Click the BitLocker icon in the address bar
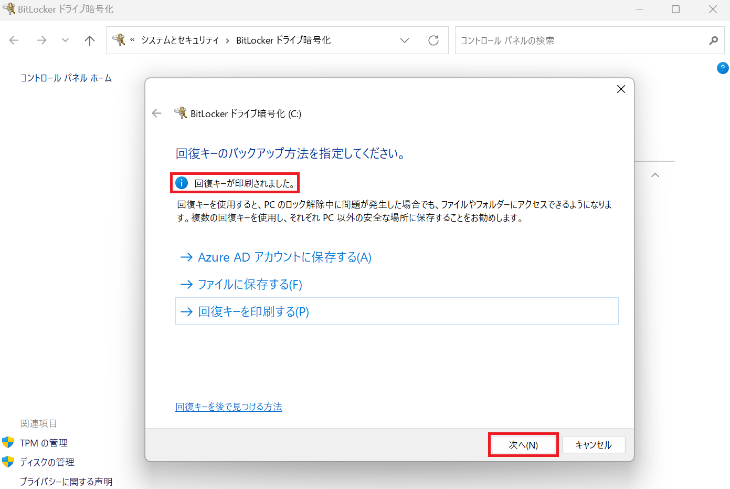 pyautogui.click(x=119, y=40)
